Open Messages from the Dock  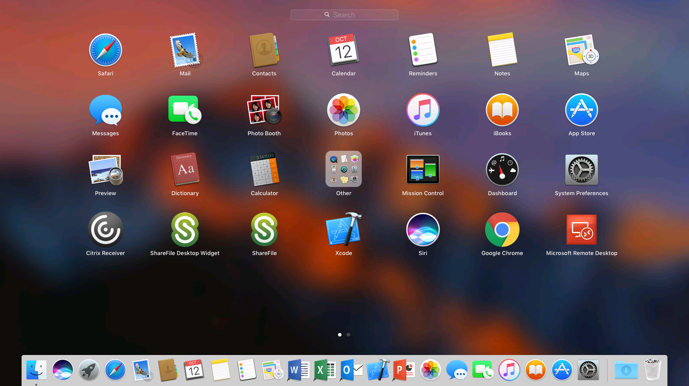[457, 370]
